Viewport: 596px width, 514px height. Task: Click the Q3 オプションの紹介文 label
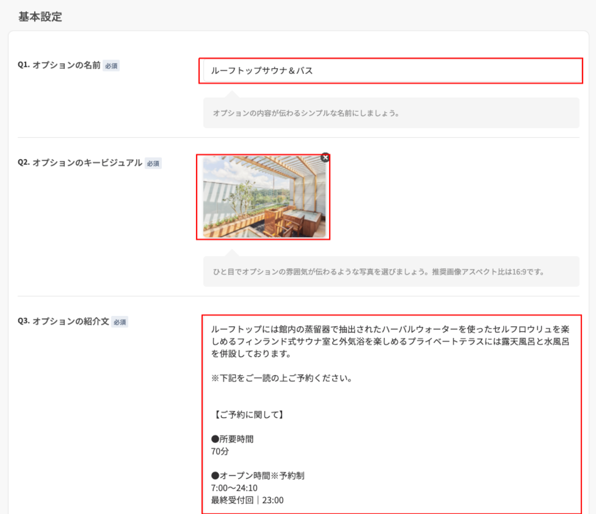pyautogui.click(x=64, y=321)
